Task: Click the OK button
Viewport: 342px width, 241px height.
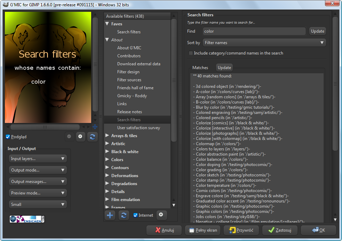Action: coord(318,230)
